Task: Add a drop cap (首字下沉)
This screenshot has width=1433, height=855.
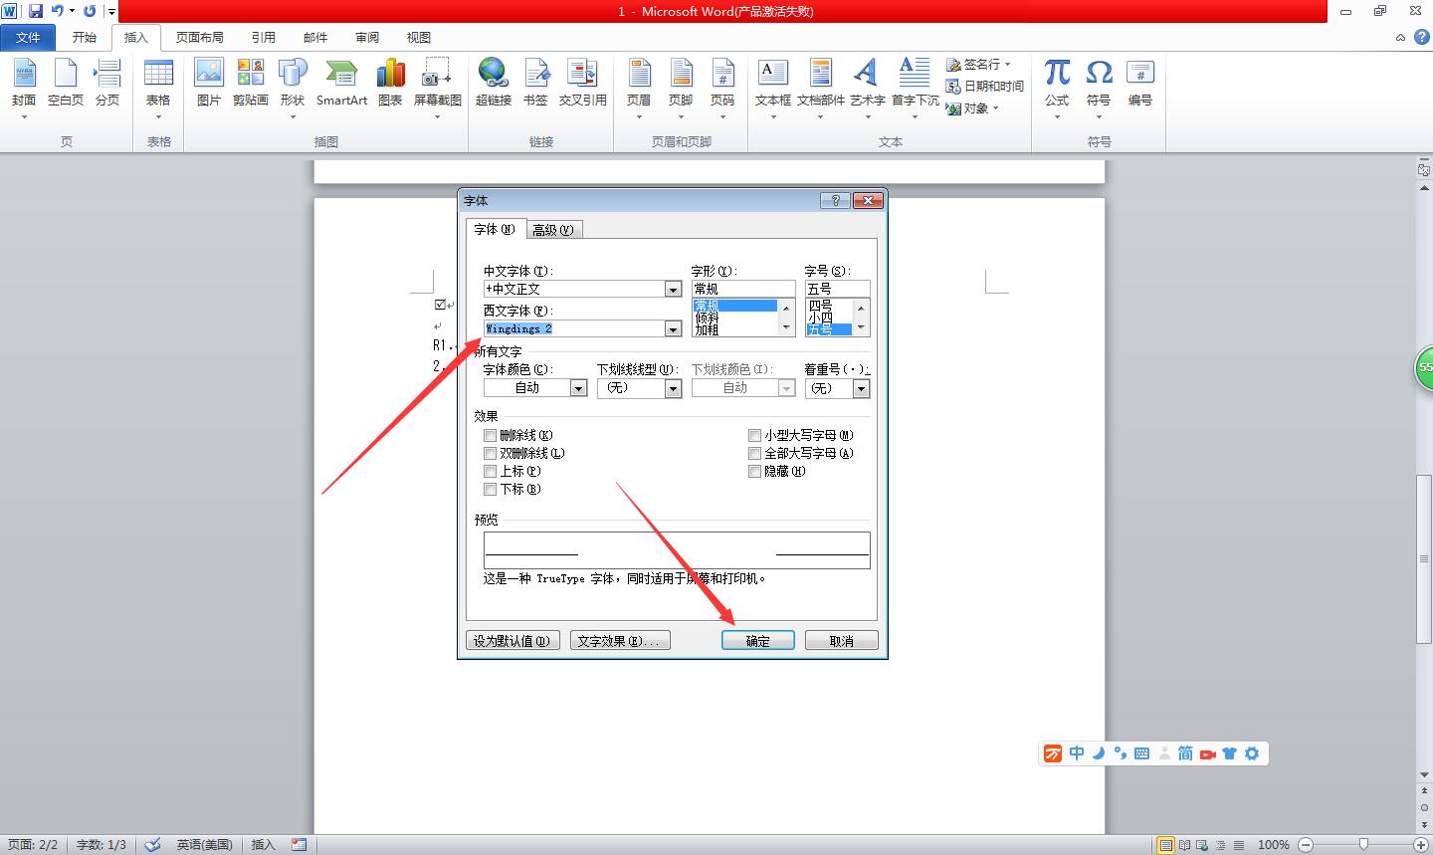Action: pyautogui.click(x=916, y=88)
